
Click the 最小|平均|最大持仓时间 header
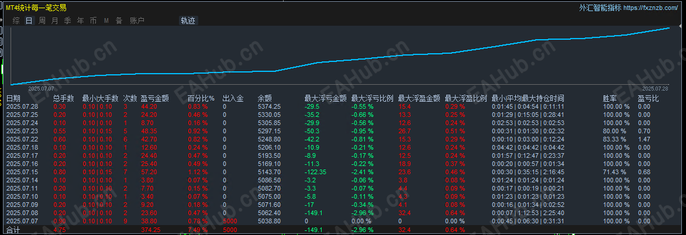(x=528, y=98)
